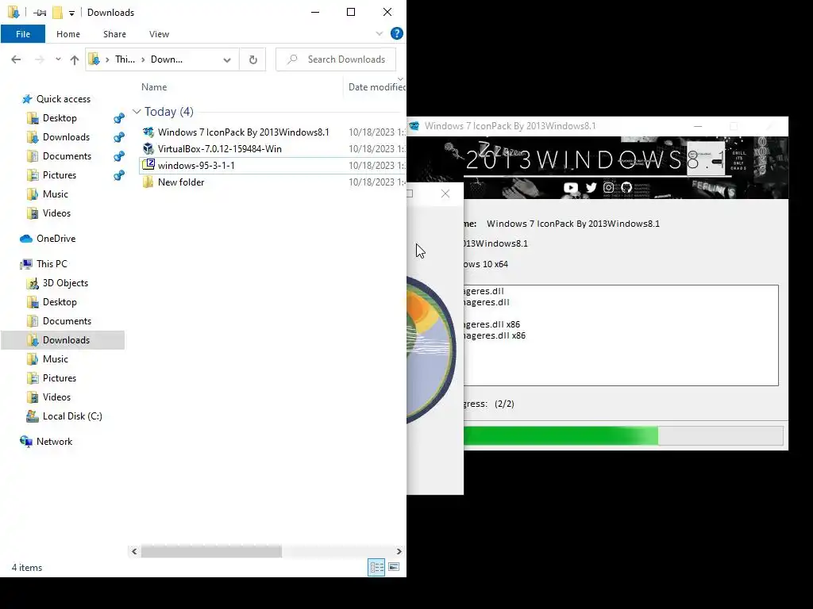This screenshot has width=813, height=609.
Task: Refresh the Downloads folder
Action: [253, 59]
